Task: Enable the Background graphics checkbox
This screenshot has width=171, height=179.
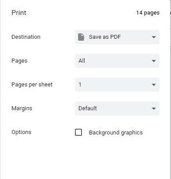Action: click(x=78, y=132)
